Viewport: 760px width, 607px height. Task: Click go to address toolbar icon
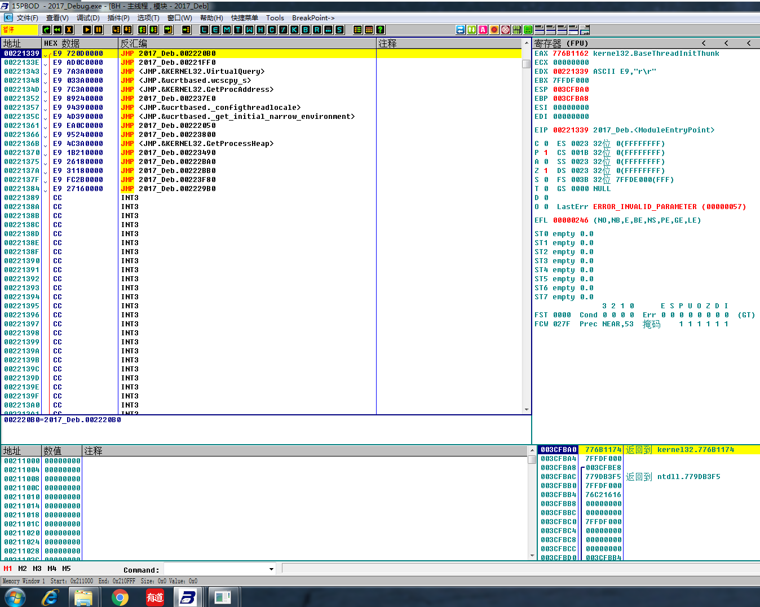coord(187,29)
